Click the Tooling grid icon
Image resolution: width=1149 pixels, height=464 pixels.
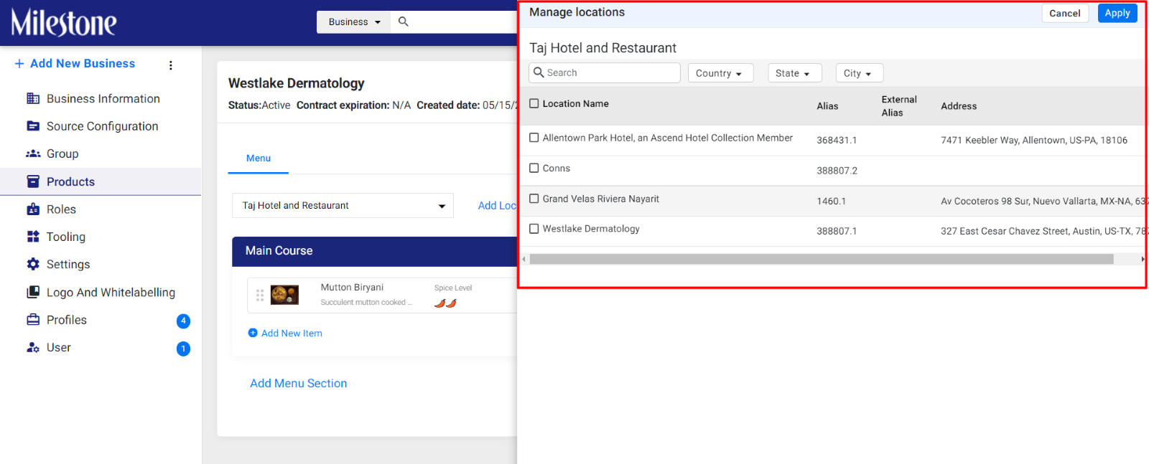click(x=33, y=237)
